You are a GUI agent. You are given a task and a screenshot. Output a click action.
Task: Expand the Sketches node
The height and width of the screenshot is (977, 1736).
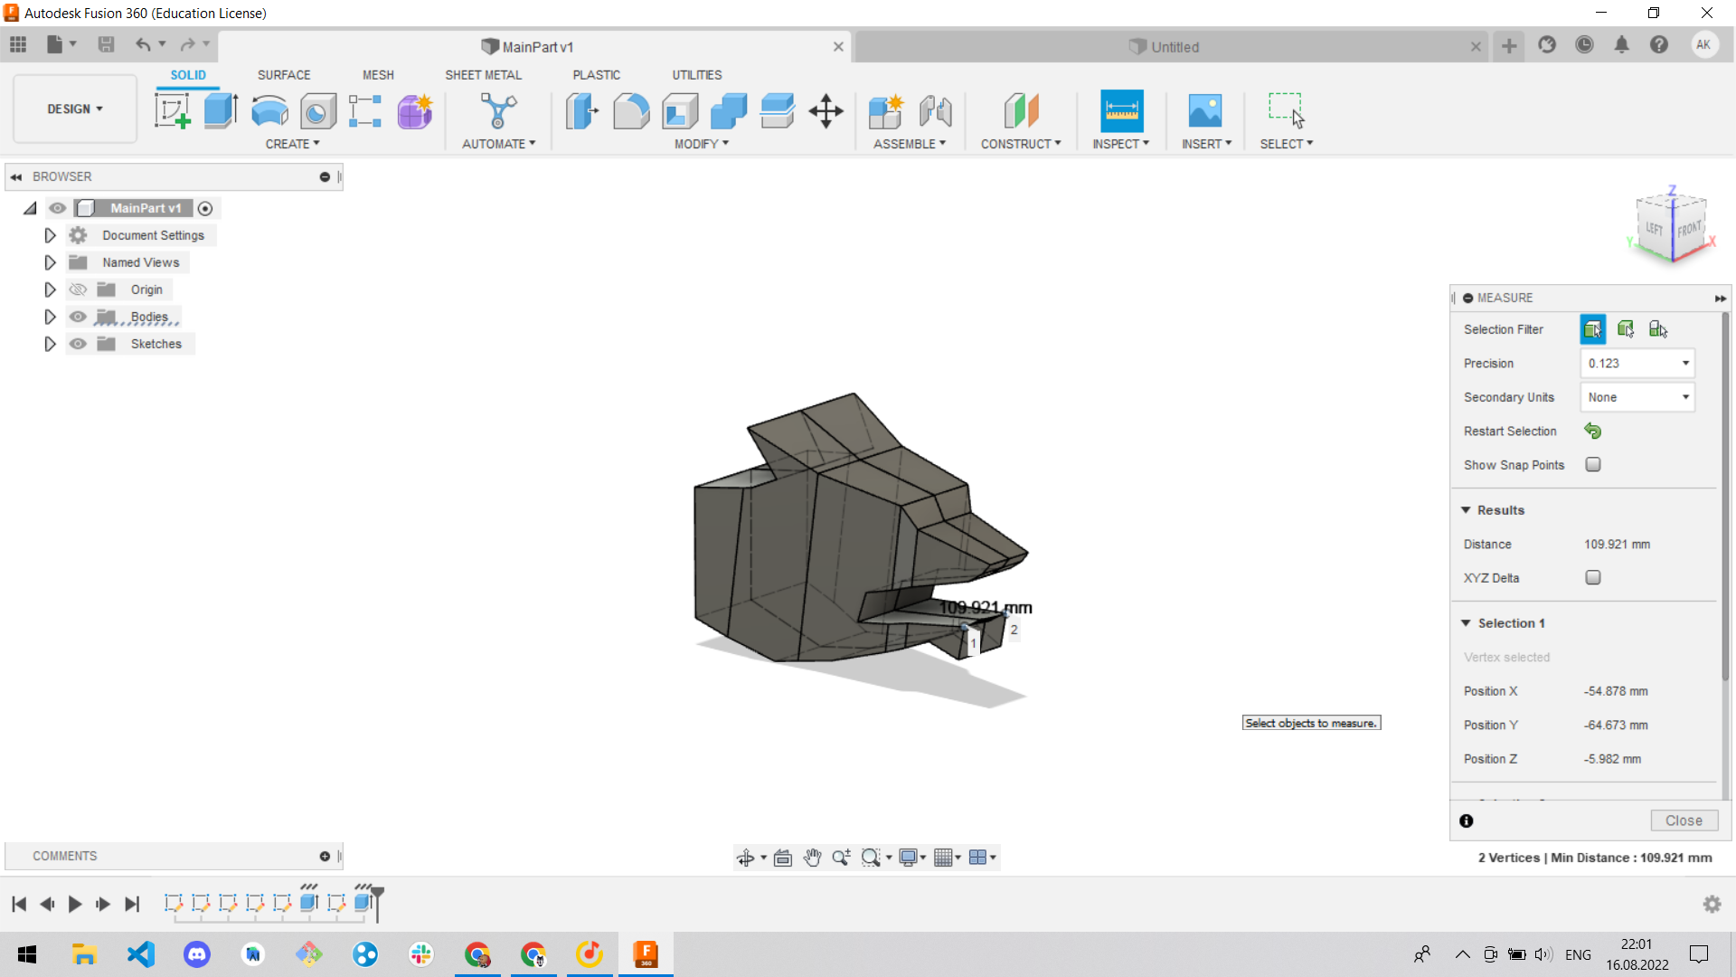pos(50,344)
